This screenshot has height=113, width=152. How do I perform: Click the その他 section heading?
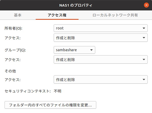coord(10,71)
